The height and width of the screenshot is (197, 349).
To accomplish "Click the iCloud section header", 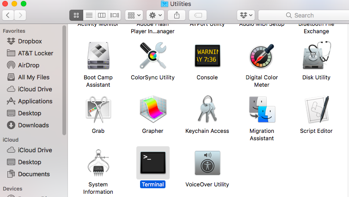I will pos(11,140).
